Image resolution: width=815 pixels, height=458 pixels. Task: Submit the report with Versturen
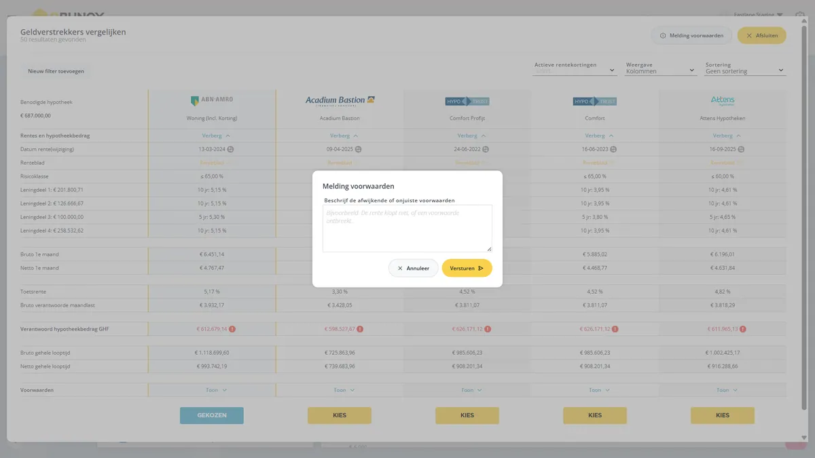point(467,268)
